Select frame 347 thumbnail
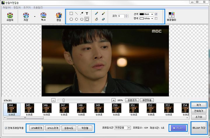The width and height of the screenshot is (210, 138). pyautogui.click(x=64, y=110)
